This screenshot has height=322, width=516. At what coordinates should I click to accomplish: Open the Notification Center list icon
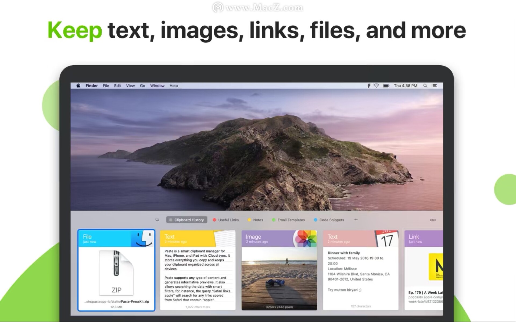(x=434, y=86)
